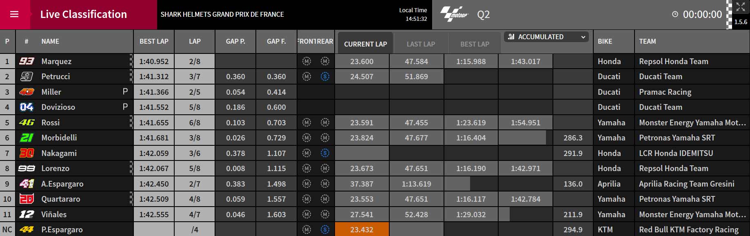Click the MotoGP logo
This screenshot has width=750, height=236.
pos(453,14)
